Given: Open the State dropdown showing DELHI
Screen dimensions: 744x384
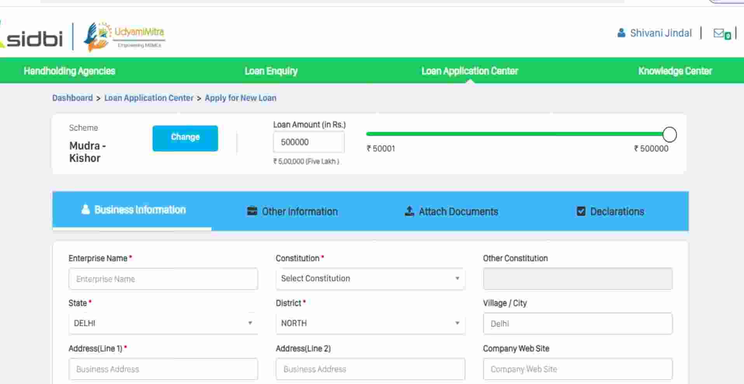Looking at the screenshot, I should point(163,323).
